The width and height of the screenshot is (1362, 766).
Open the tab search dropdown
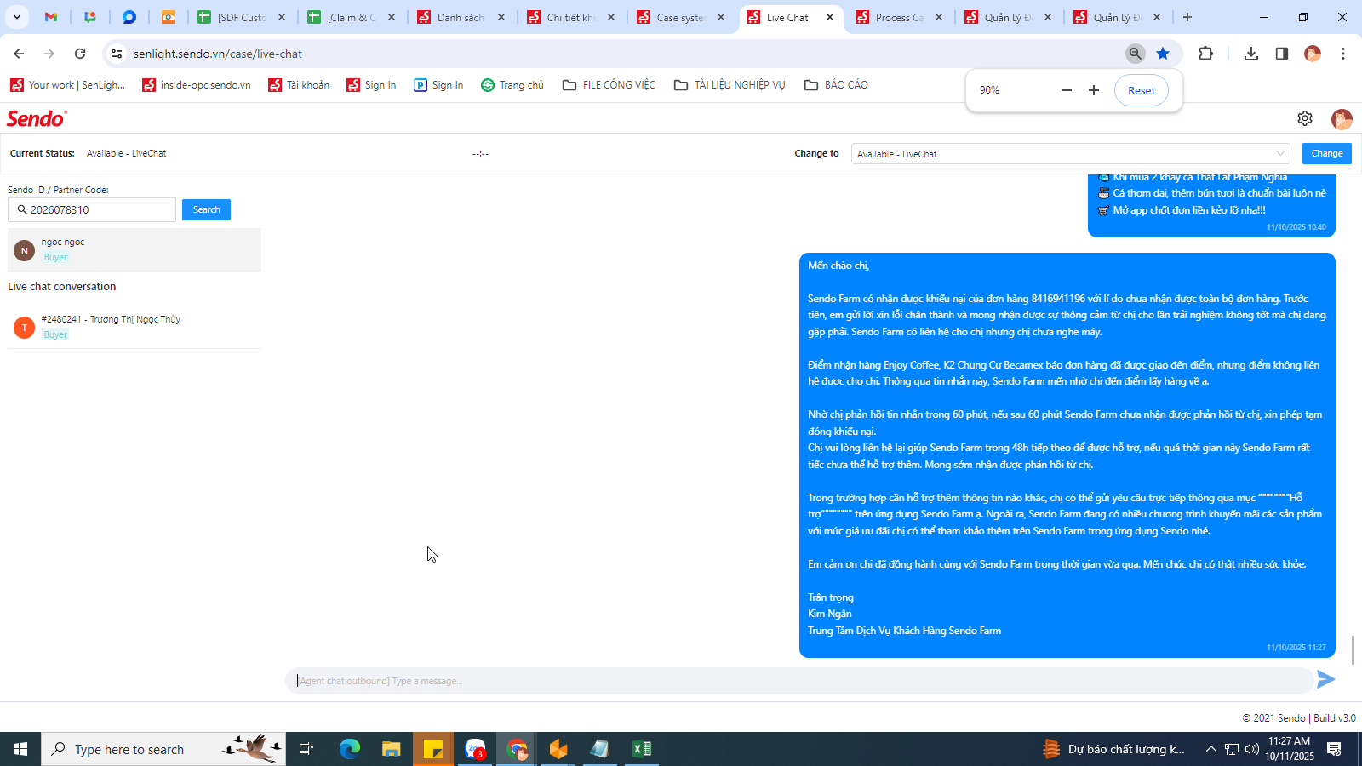tap(16, 17)
